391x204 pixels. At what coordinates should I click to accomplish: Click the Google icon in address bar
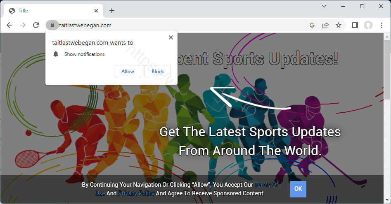click(312, 25)
